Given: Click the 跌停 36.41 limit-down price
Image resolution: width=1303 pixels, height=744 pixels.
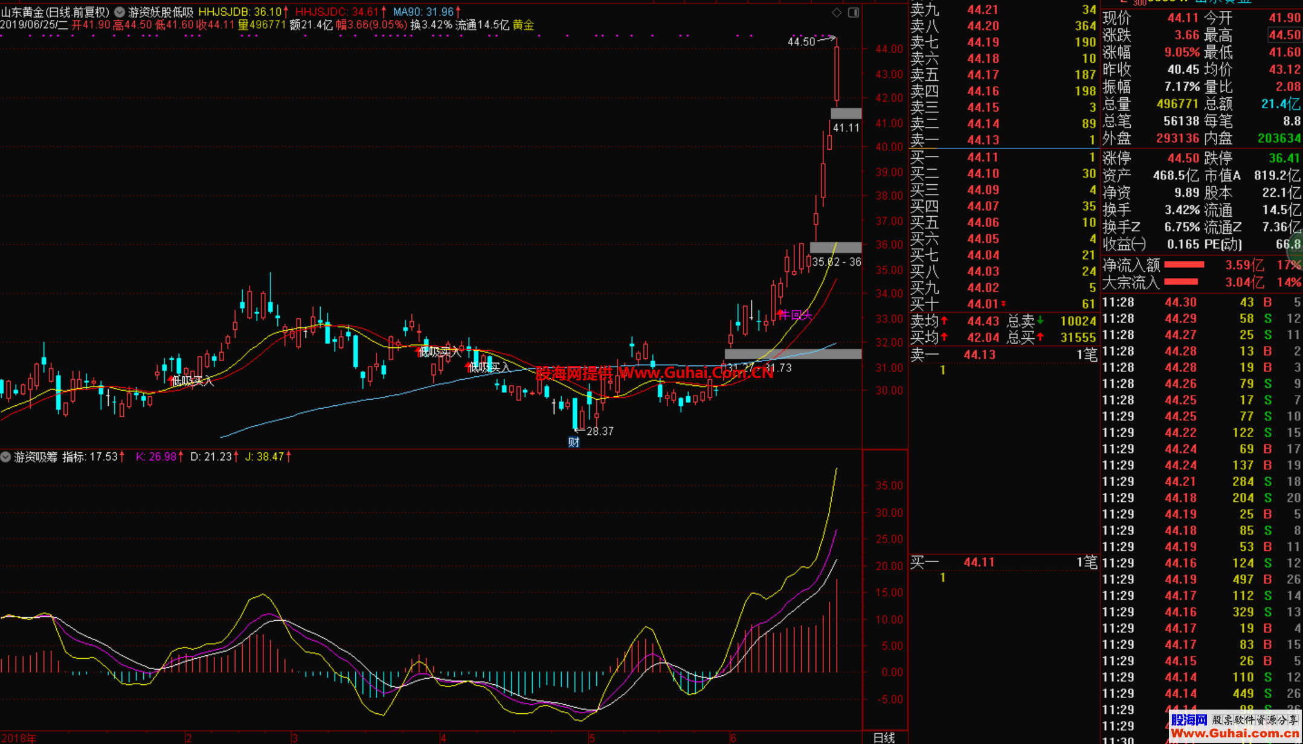Looking at the screenshot, I should [1284, 158].
